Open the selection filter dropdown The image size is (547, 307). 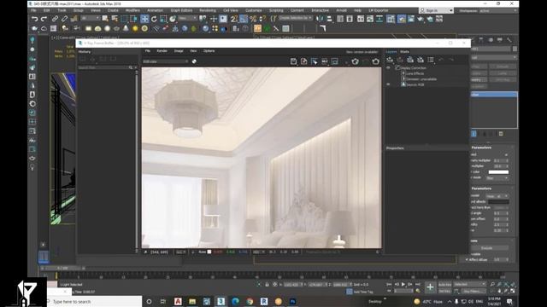[x=90, y=19]
